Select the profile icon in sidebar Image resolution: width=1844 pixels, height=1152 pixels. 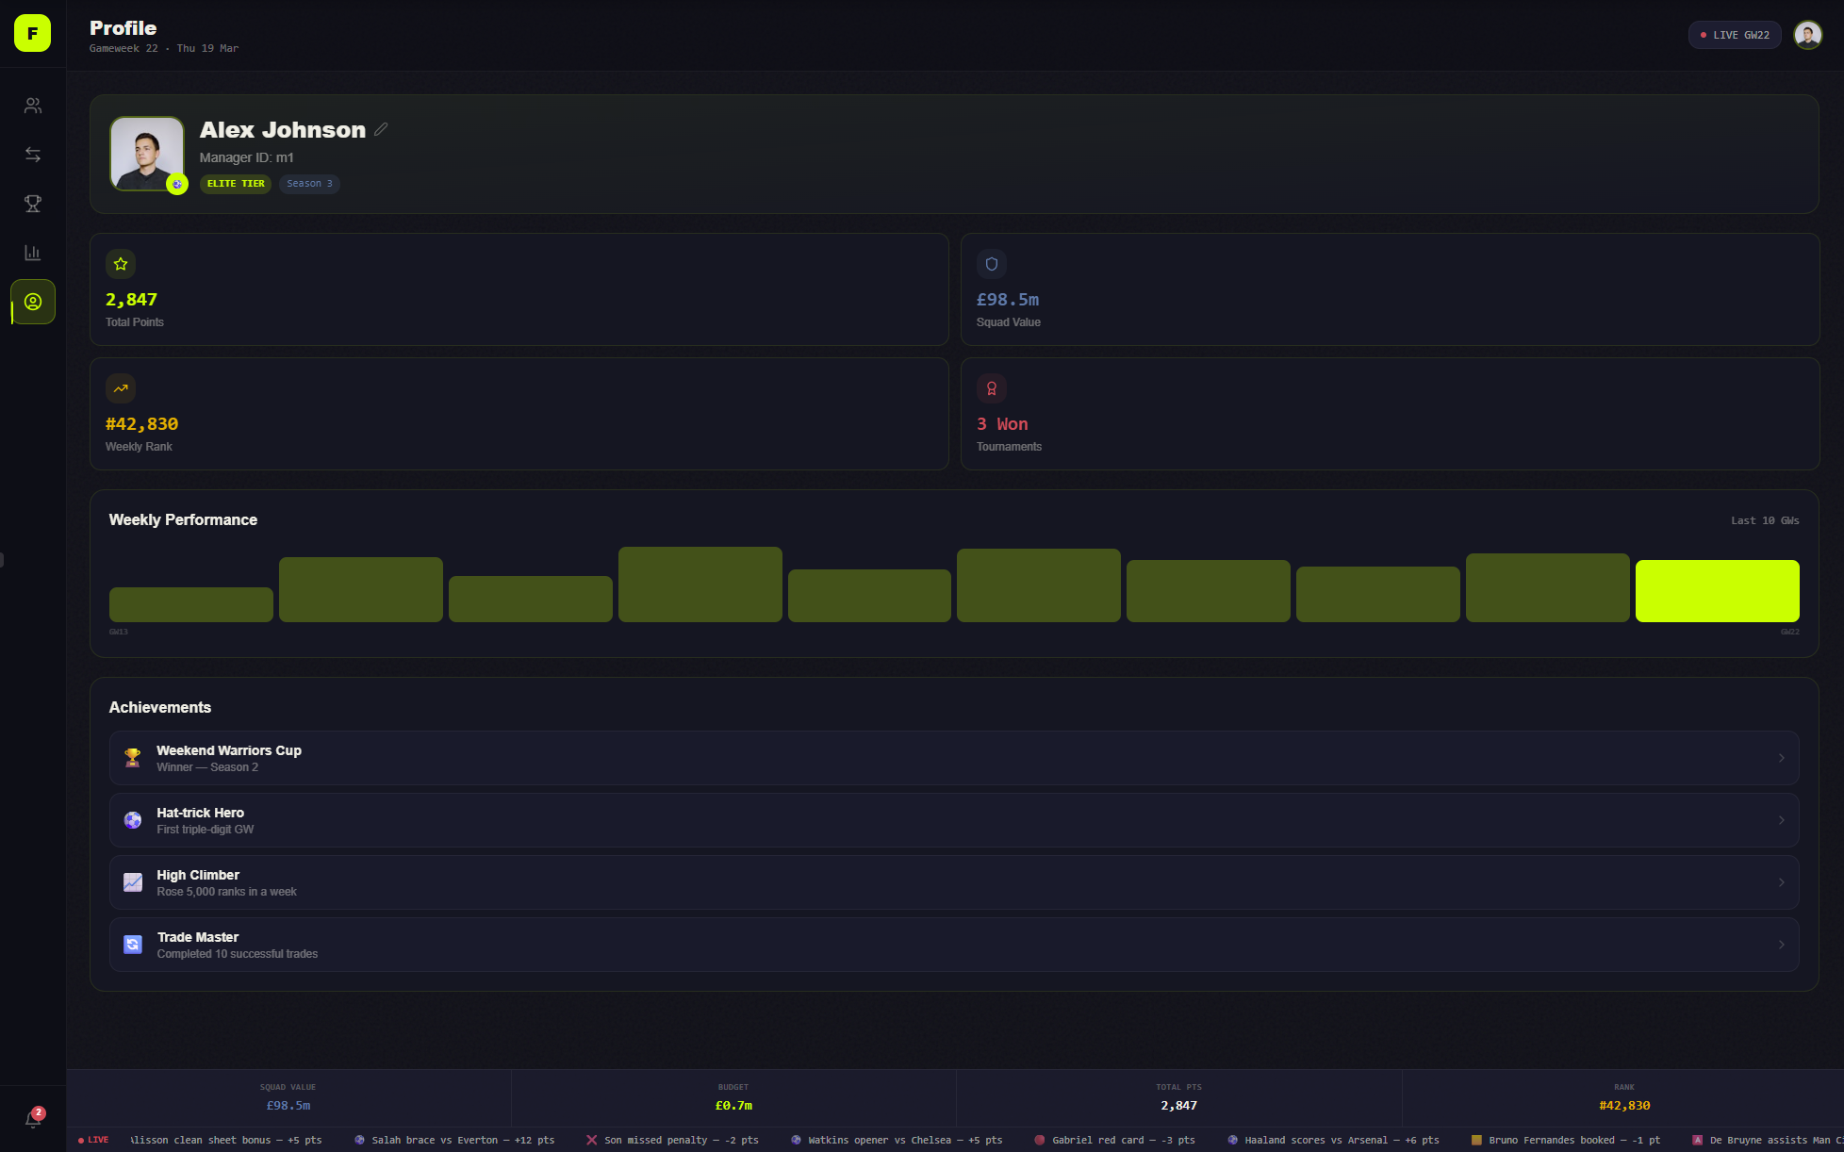pyautogui.click(x=33, y=302)
